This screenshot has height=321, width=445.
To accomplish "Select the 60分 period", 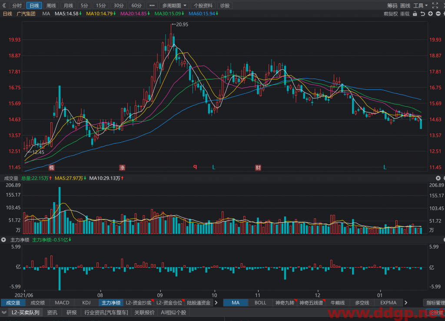I will pos(136,5).
